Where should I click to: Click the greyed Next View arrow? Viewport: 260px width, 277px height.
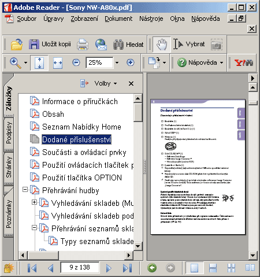coord(170,268)
